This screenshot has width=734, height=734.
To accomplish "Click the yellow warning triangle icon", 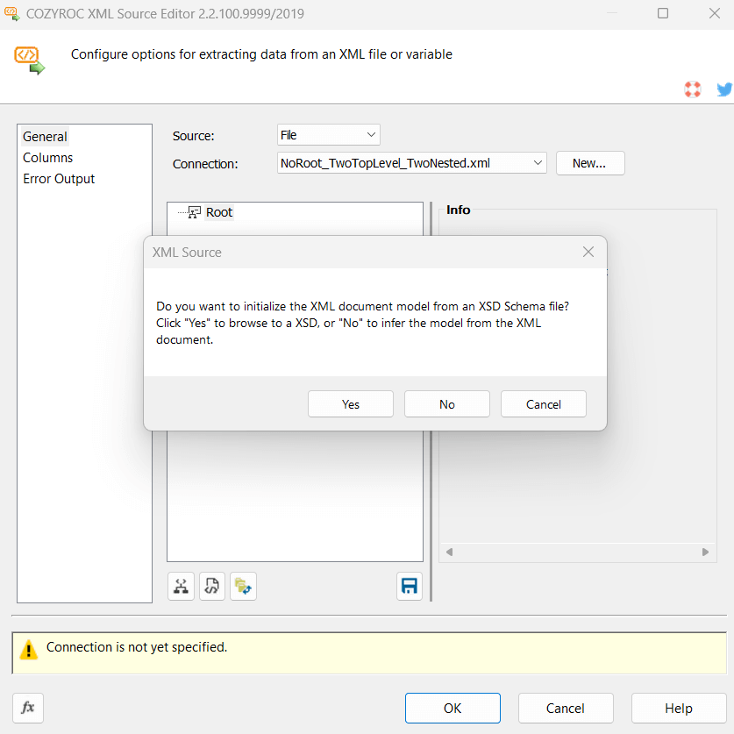I will point(29,649).
